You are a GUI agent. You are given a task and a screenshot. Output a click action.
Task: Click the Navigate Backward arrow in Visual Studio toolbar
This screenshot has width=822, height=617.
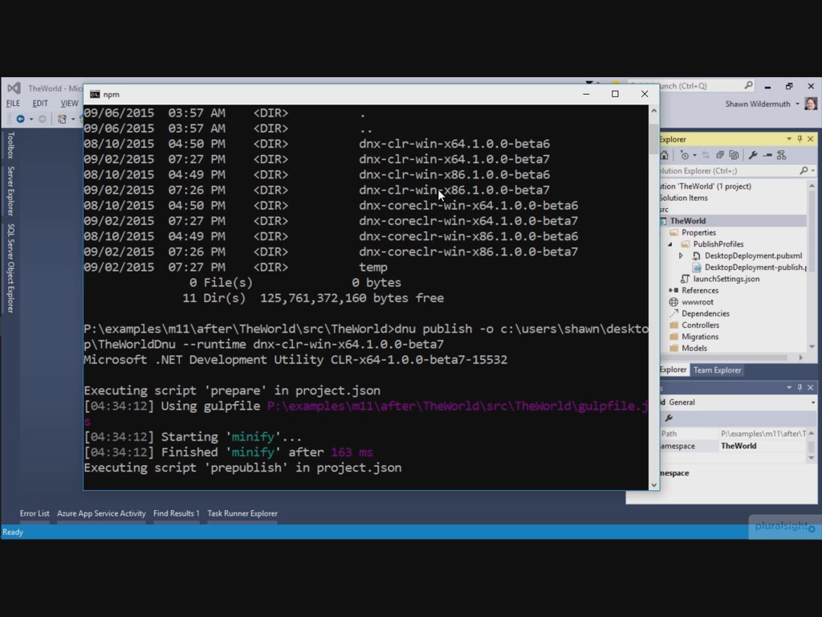click(x=20, y=119)
